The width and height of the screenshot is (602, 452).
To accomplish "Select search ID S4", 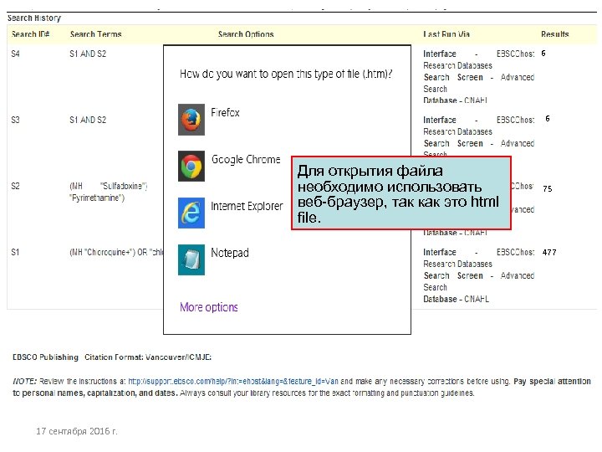I will [15, 54].
